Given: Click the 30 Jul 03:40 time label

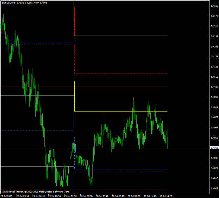Looking at the screenshot, I should 102,196.
